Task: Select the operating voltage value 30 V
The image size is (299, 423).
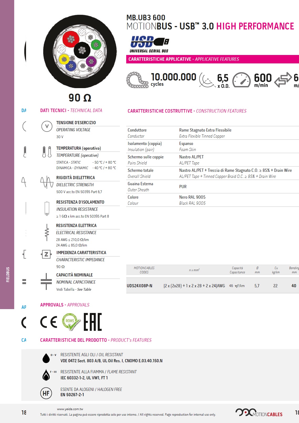Action: pos(60,137)
